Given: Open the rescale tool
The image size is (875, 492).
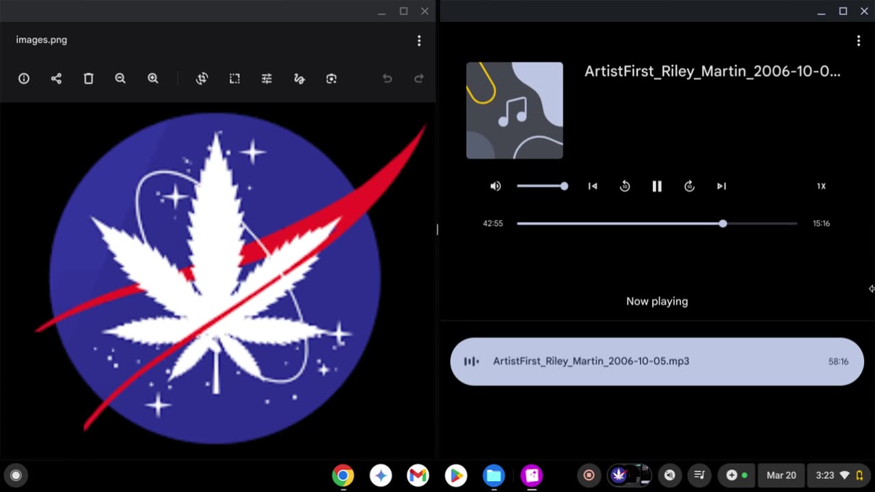Looking at the screenshot, I should click(234, 79).
